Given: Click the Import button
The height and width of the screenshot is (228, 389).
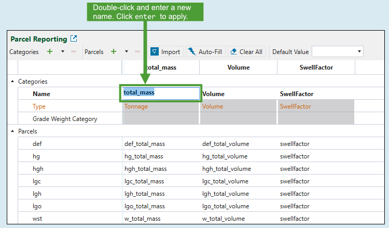Looking at the screenshot, I should (x=166, y=51).
